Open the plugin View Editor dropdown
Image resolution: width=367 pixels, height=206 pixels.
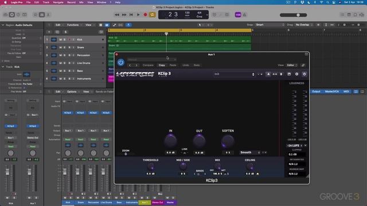click(x=292, y=65)
